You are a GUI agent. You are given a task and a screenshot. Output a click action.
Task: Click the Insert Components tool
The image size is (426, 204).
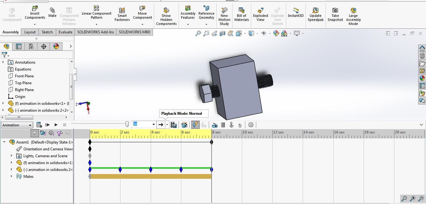coord(35,13)
